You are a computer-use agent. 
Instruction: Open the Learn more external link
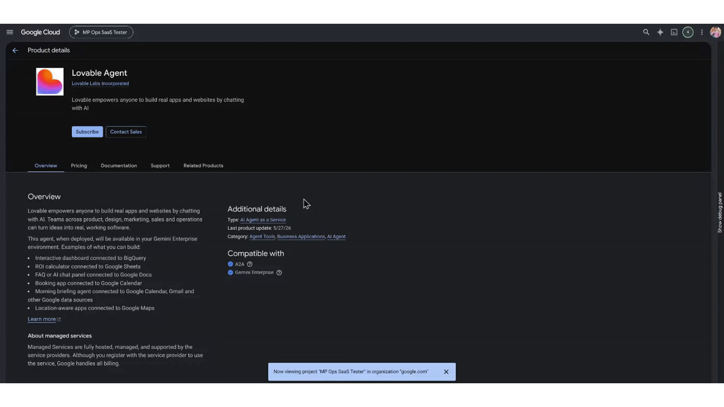(44, 319)
